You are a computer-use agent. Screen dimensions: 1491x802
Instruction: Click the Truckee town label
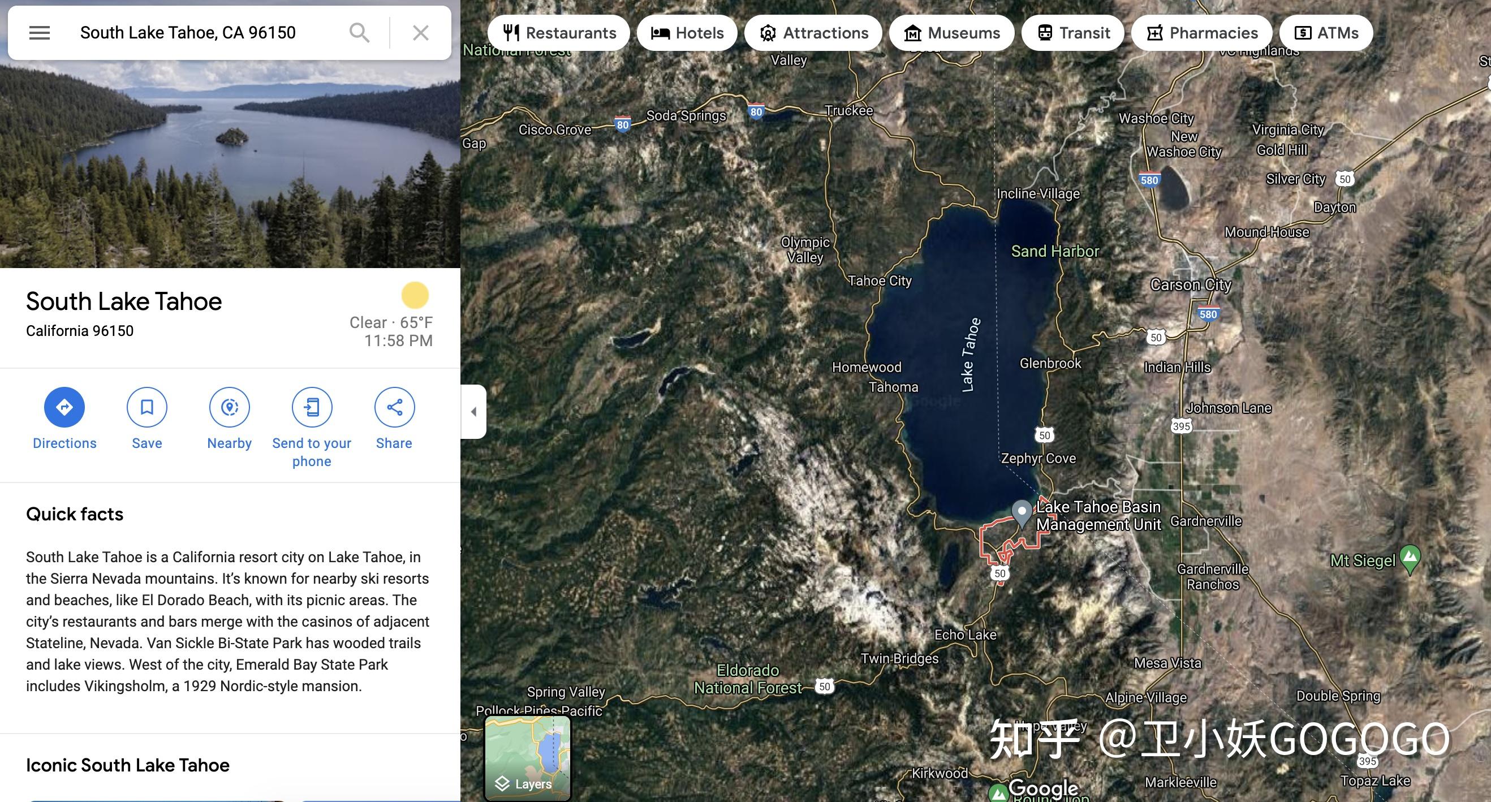[848, 110]
